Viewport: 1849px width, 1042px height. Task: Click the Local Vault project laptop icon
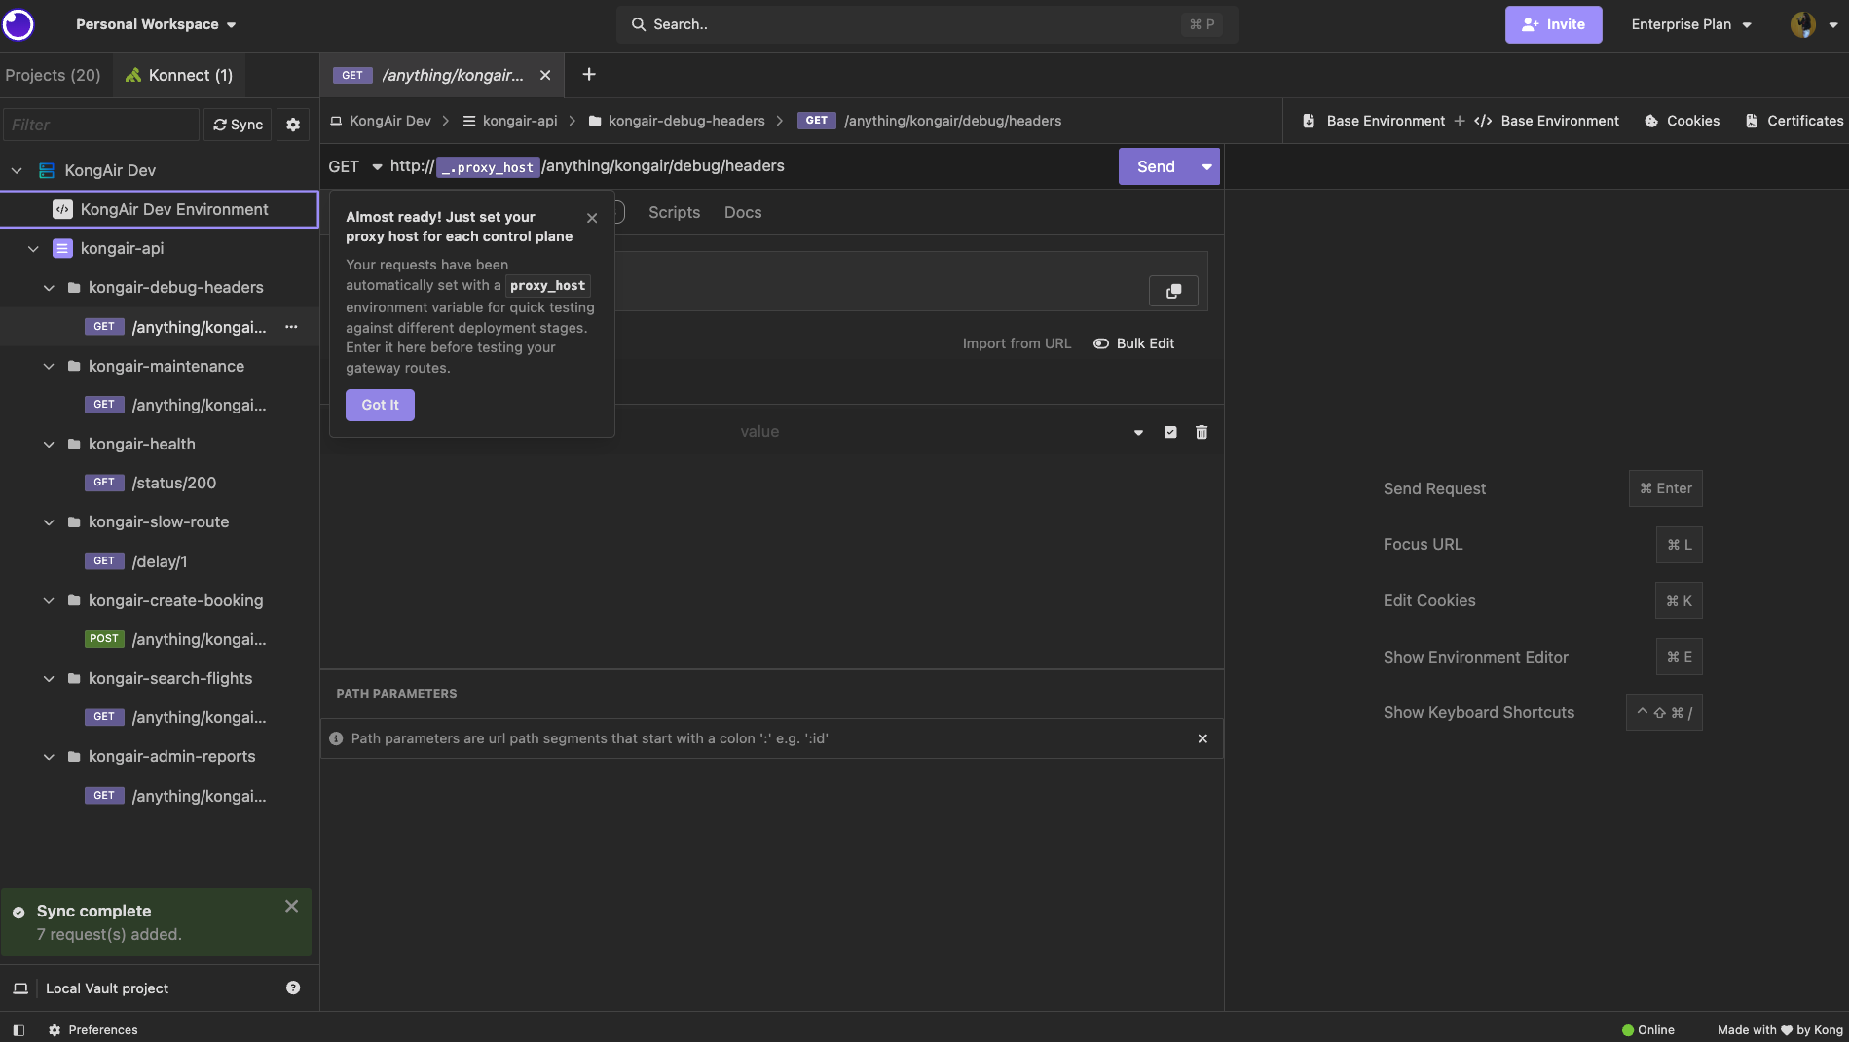click(x=19, y=988)
